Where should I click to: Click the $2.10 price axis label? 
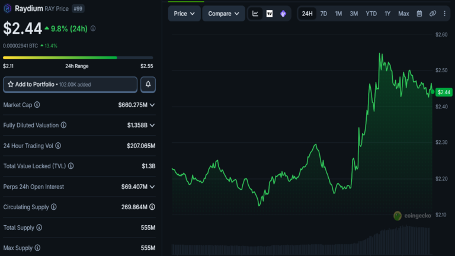click(x=441, y=215)
